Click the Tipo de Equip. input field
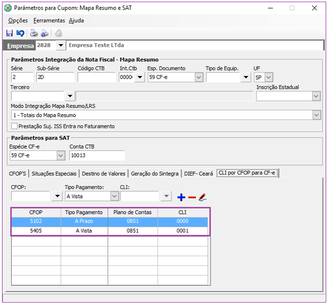This screenshot has height=305, width=329. (223, 77)
